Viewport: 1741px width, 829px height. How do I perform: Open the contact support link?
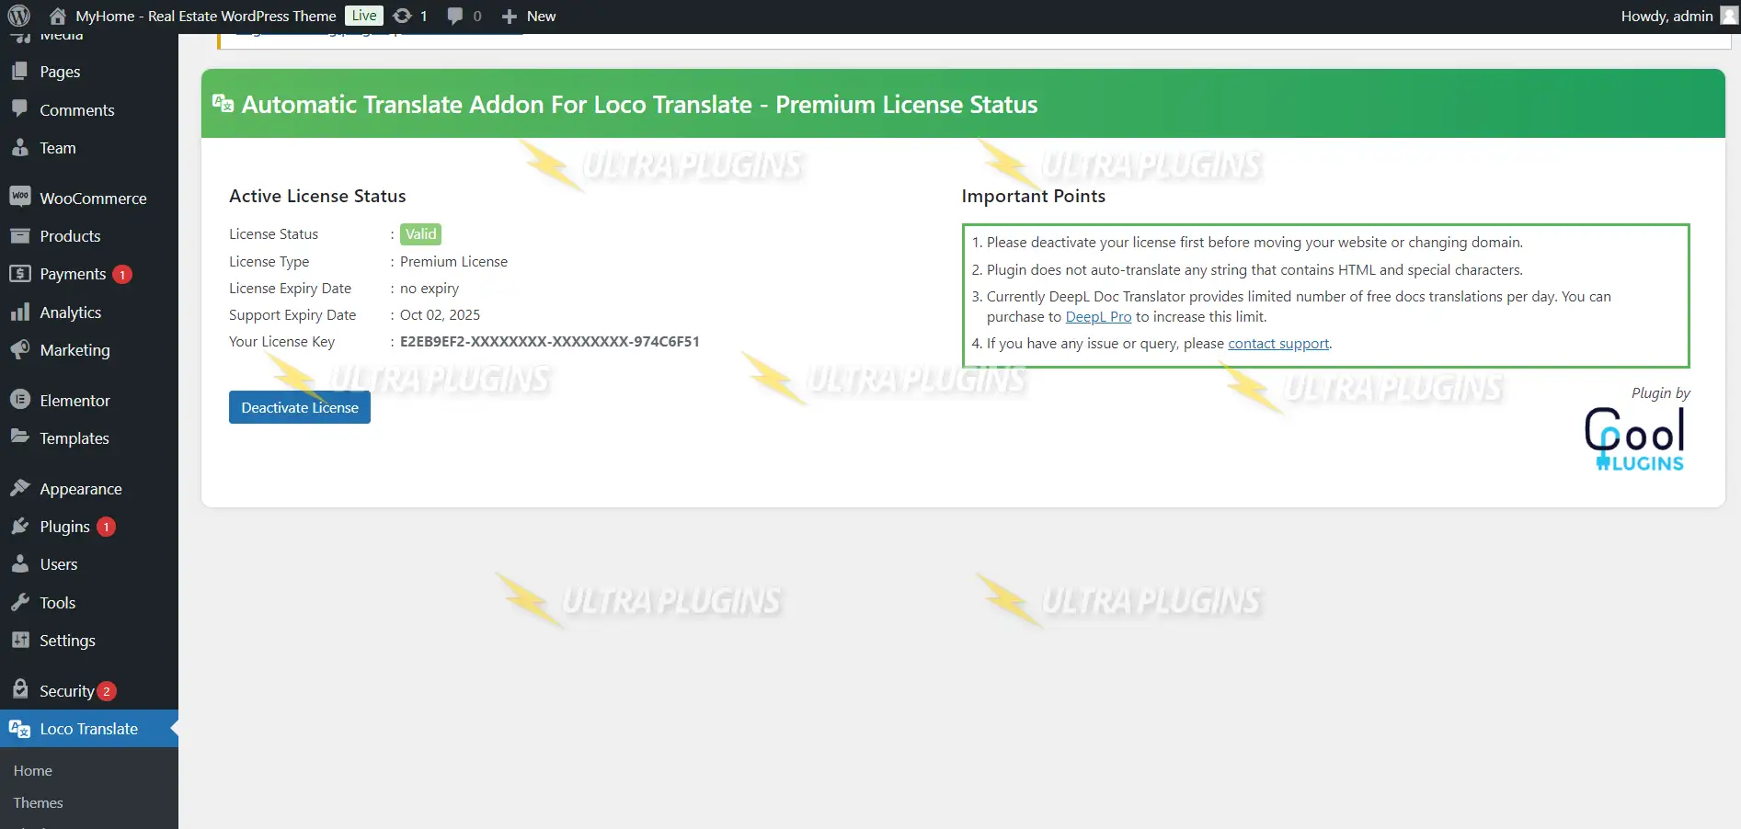tap(1278, 343)
